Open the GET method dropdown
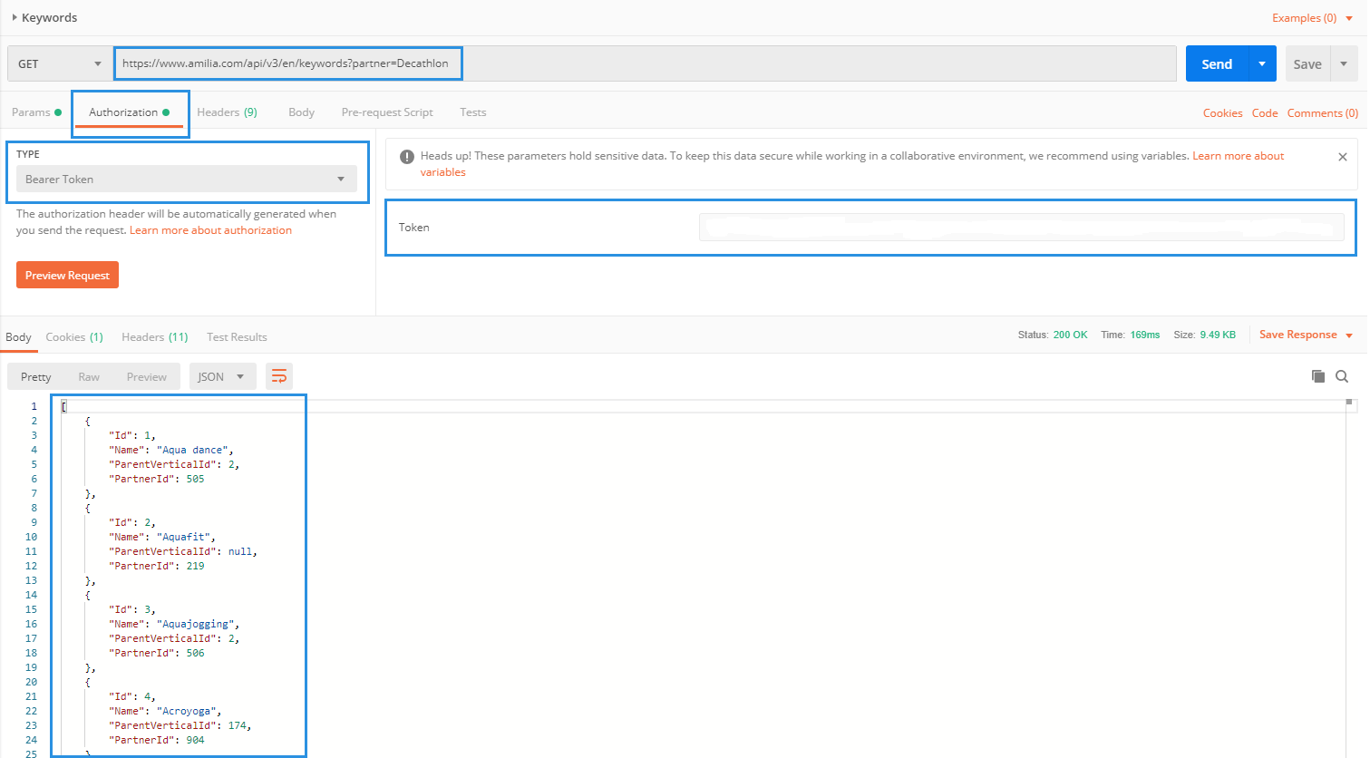1370x758 pixels. coord(60,63)
